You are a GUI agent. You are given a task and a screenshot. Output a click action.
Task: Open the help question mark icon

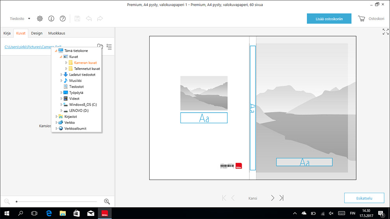(x=63, y=18)
